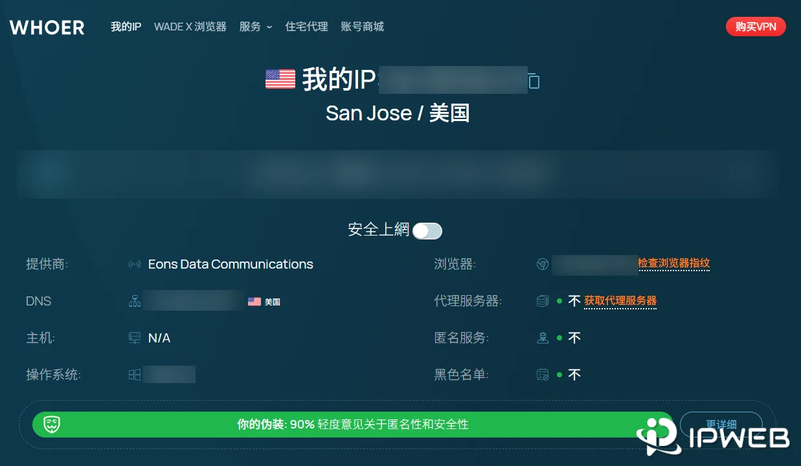Click the 提供商 label

47,264
